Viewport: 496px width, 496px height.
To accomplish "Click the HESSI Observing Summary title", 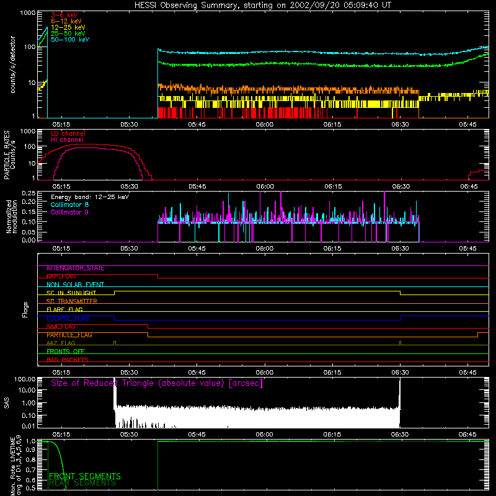I will pos(262,6).
